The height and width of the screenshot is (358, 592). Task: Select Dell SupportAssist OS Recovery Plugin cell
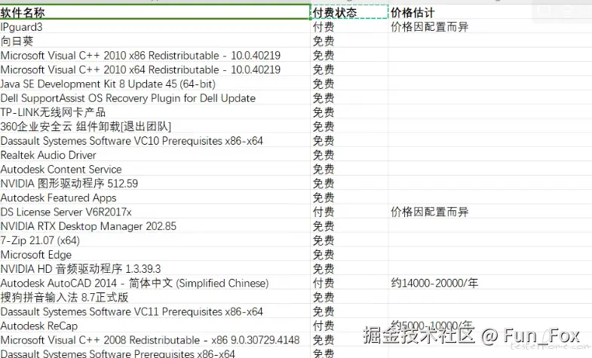pos(155,98)
